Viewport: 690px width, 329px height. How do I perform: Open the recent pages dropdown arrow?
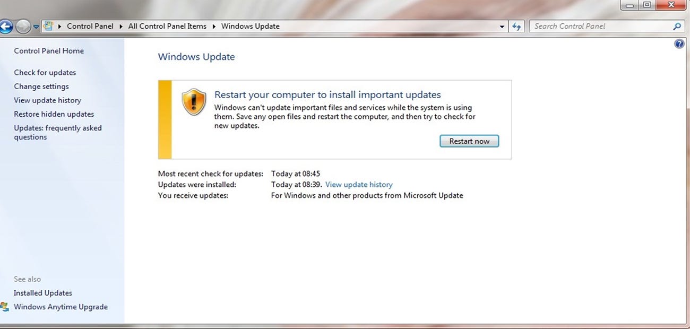[36, 27]
